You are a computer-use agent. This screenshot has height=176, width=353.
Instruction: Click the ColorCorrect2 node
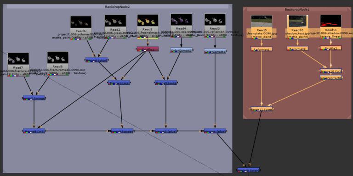181,50
